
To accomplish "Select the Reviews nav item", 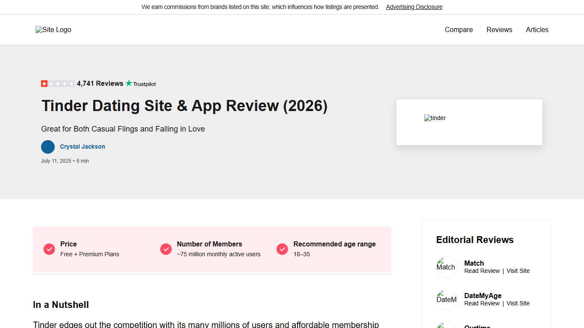I will coord(499,29).
